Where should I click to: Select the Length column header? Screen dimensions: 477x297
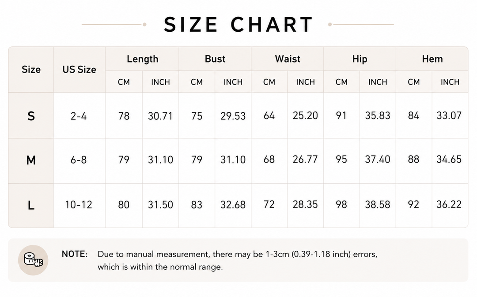[142, 59]
